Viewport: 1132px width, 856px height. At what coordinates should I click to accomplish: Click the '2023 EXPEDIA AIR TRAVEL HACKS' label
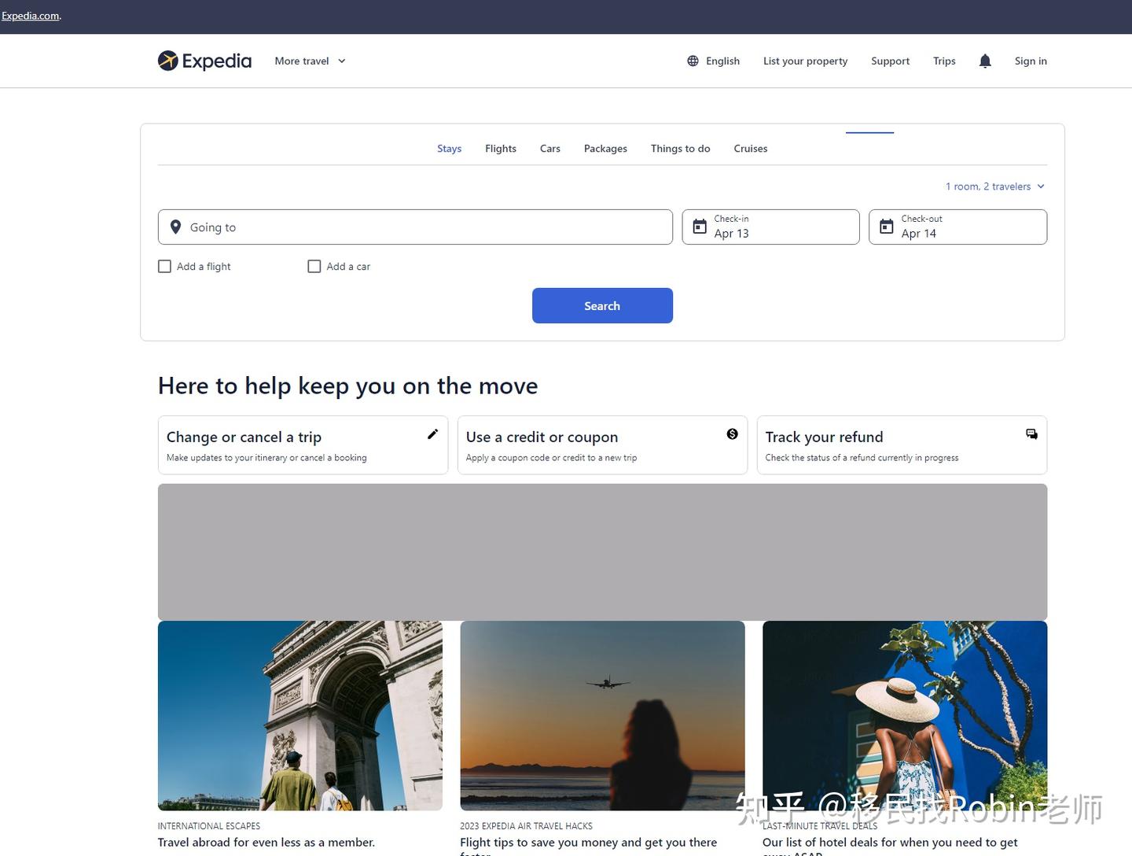[527, 826]
